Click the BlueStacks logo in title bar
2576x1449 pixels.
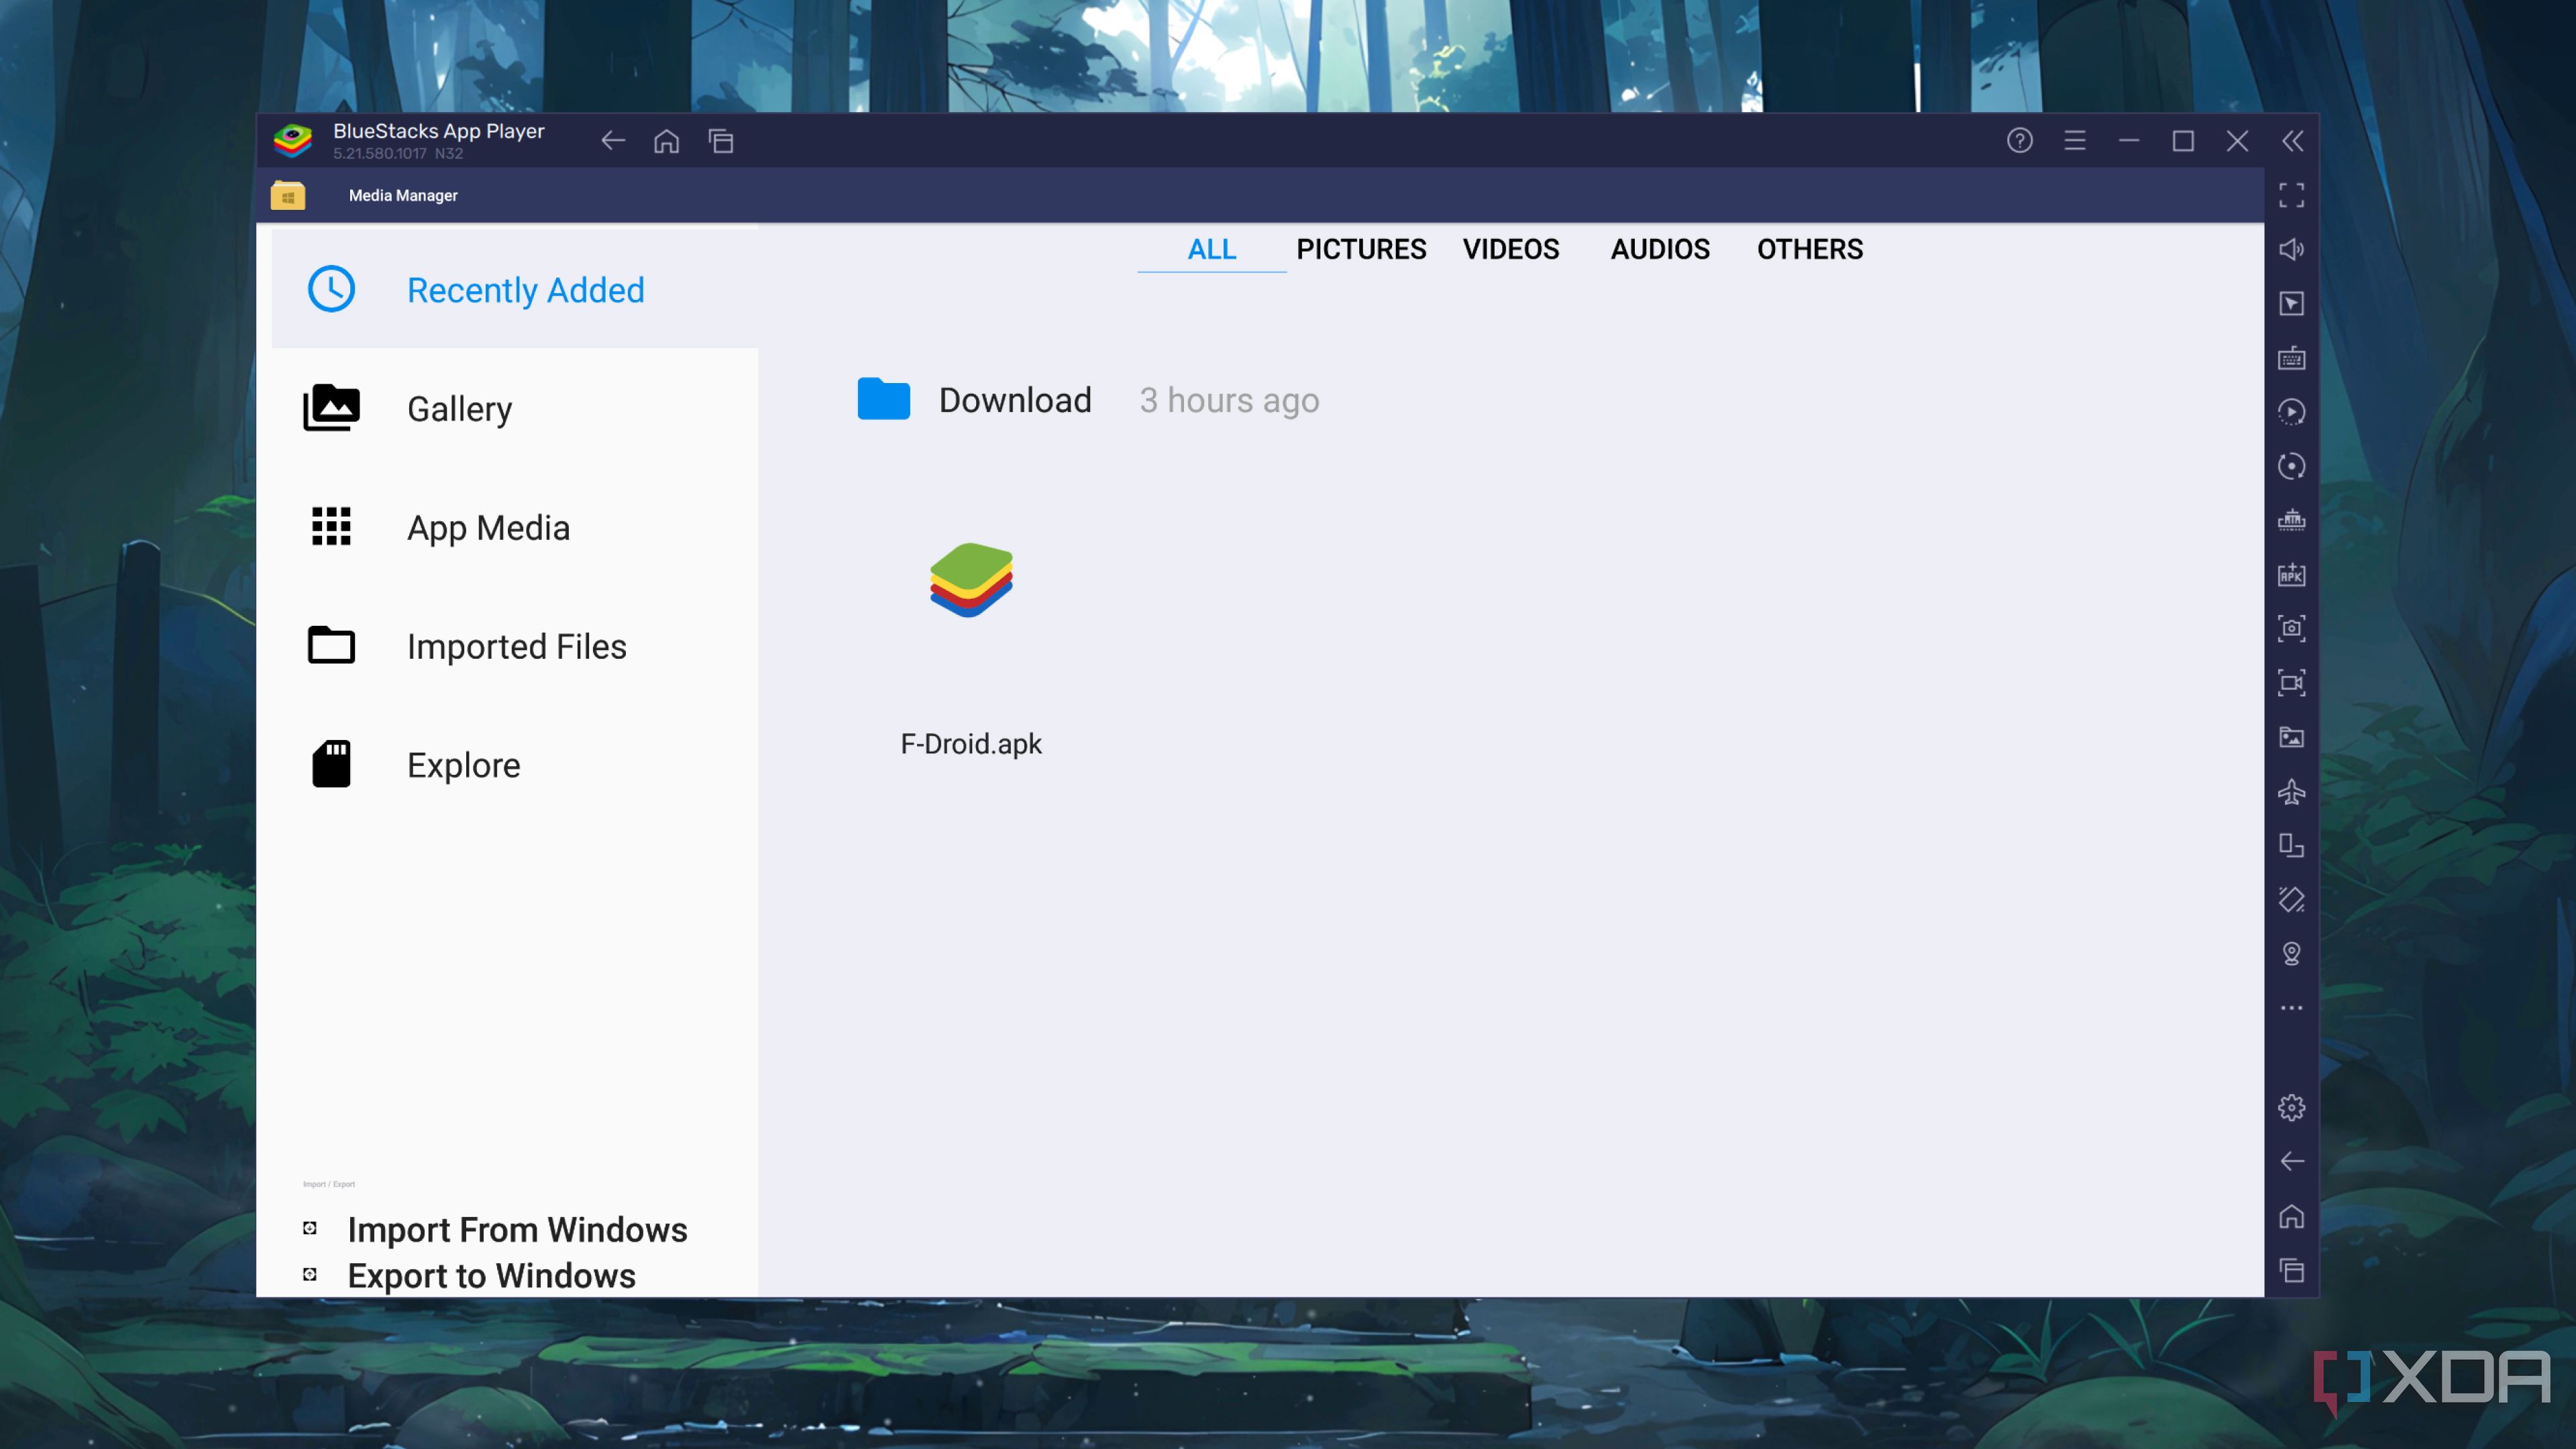tap(293, 141)
